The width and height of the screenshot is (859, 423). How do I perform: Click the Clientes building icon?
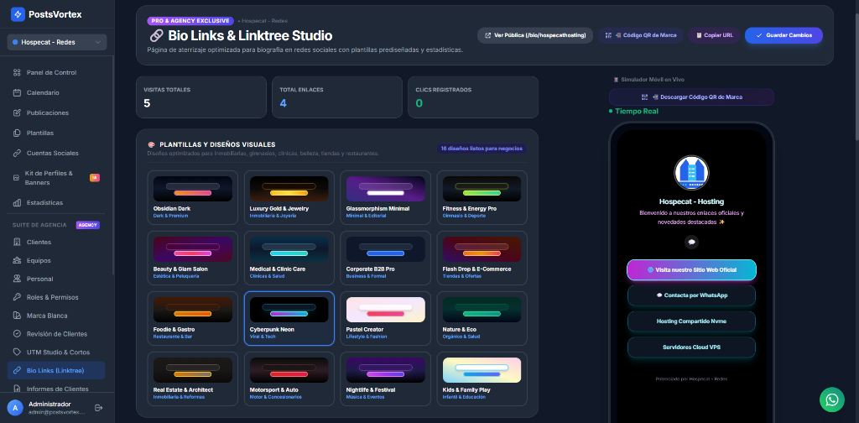click(17, 243)
